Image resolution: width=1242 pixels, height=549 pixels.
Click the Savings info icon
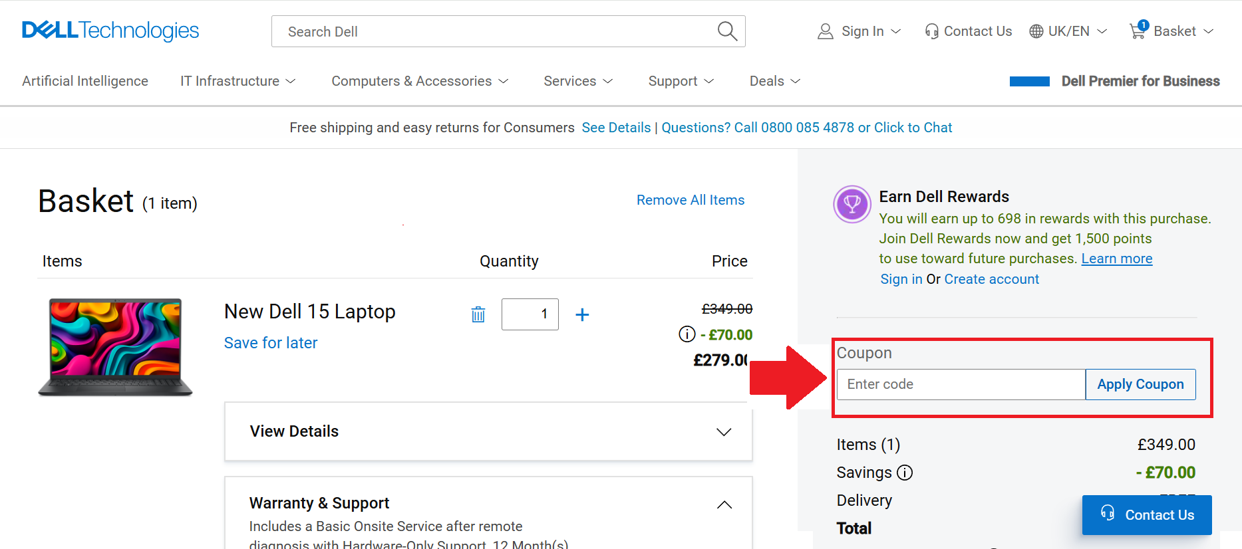click(905, 473)
